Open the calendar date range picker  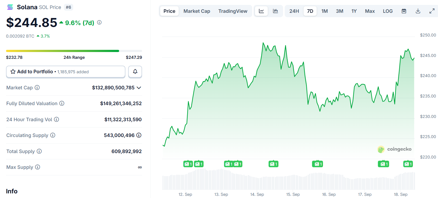(x=404, y=11)
